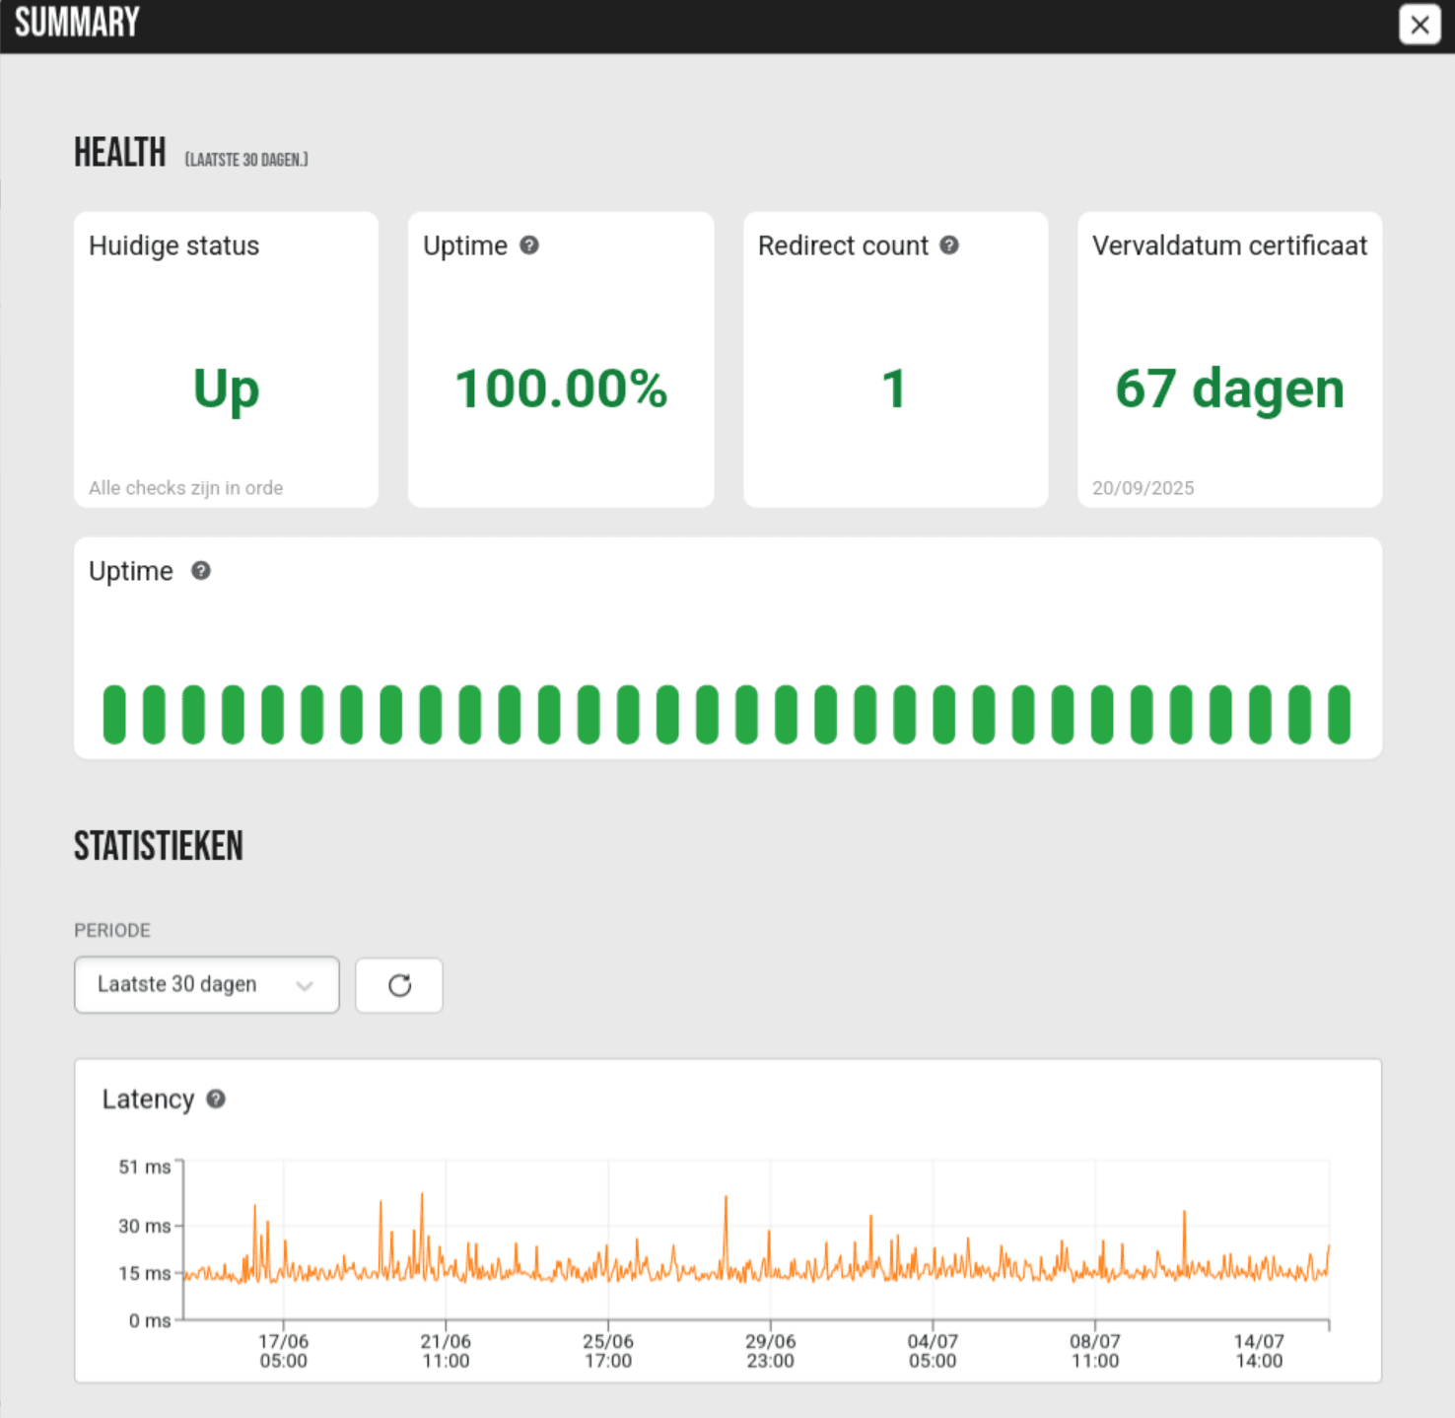Click 'Alle checks zijn in orde' text
1455x1418 pixels.
186,488
